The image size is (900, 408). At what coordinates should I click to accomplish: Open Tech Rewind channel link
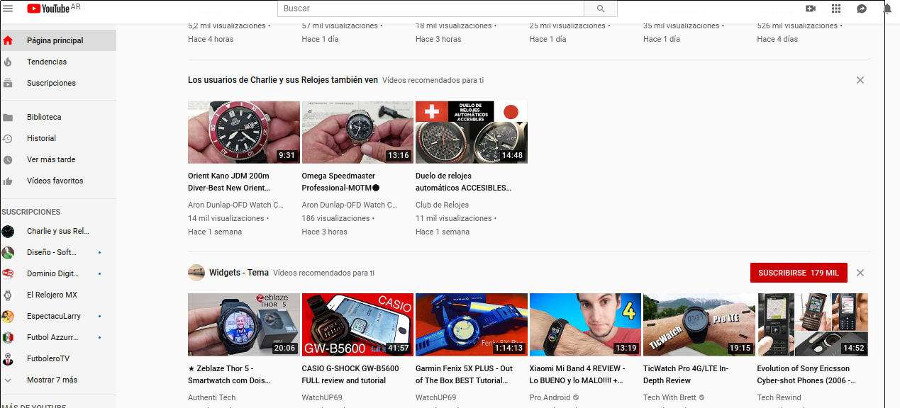[779, 397]
